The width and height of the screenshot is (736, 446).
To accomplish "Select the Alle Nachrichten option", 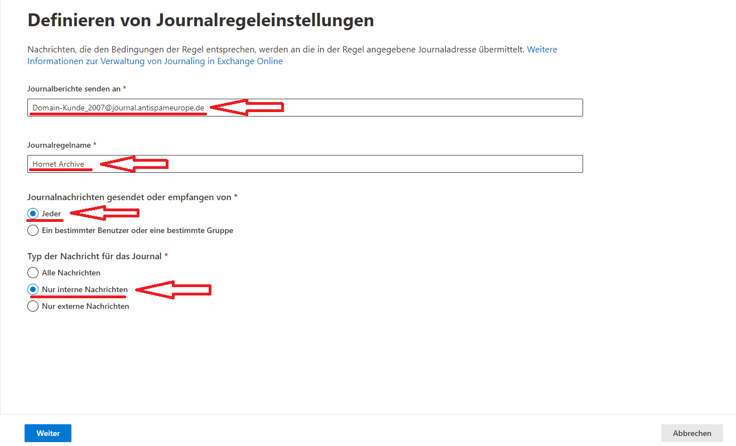I will (x=33, y=273).
